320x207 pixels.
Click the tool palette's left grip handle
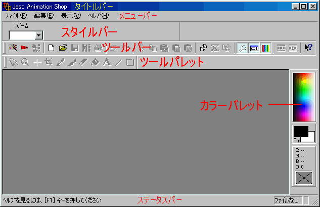pos(5,62)
